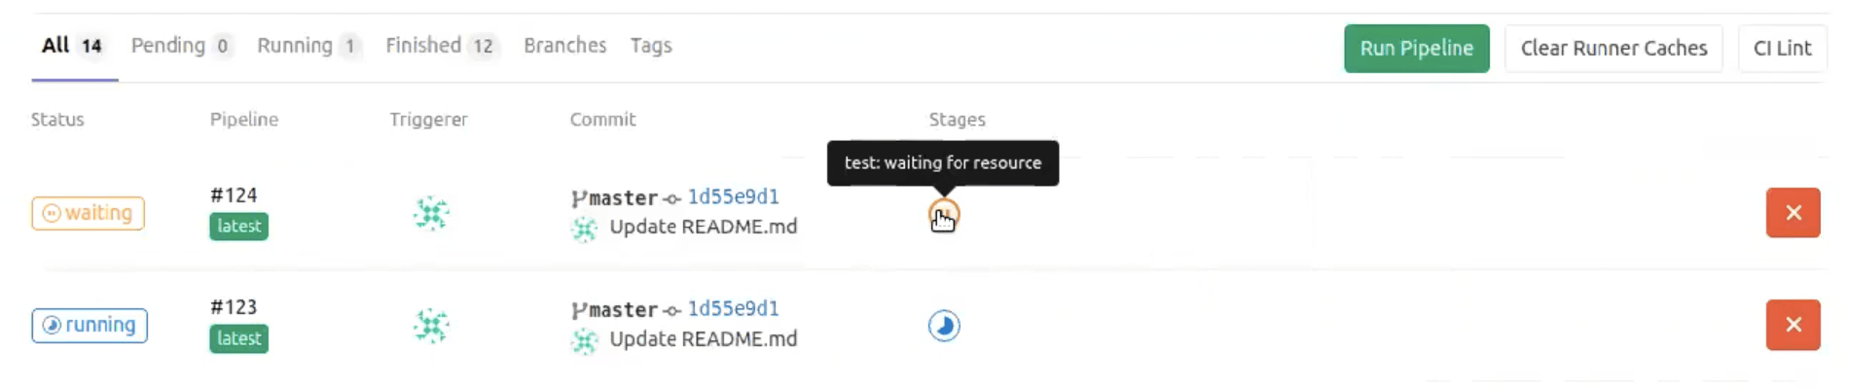Viewport: 1849px width, 389px height.
Task: Cancel running pipeline #123 with red X
Action: pos(1793,325)
